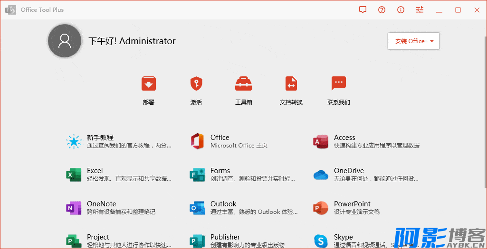Open the 工具箱 (Toolbox) icon
Image resolution: width=487 pixels, height=249 pixels.
coord(244,84)
